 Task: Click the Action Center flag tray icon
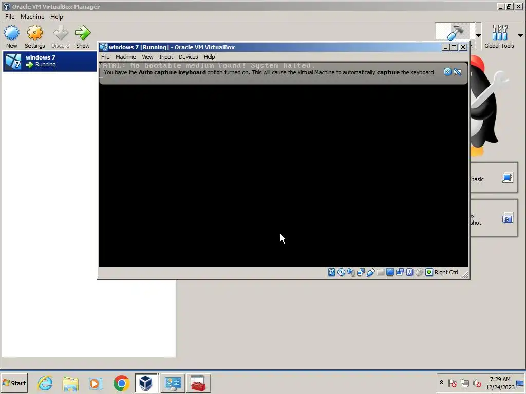click(x=452, y=383)
